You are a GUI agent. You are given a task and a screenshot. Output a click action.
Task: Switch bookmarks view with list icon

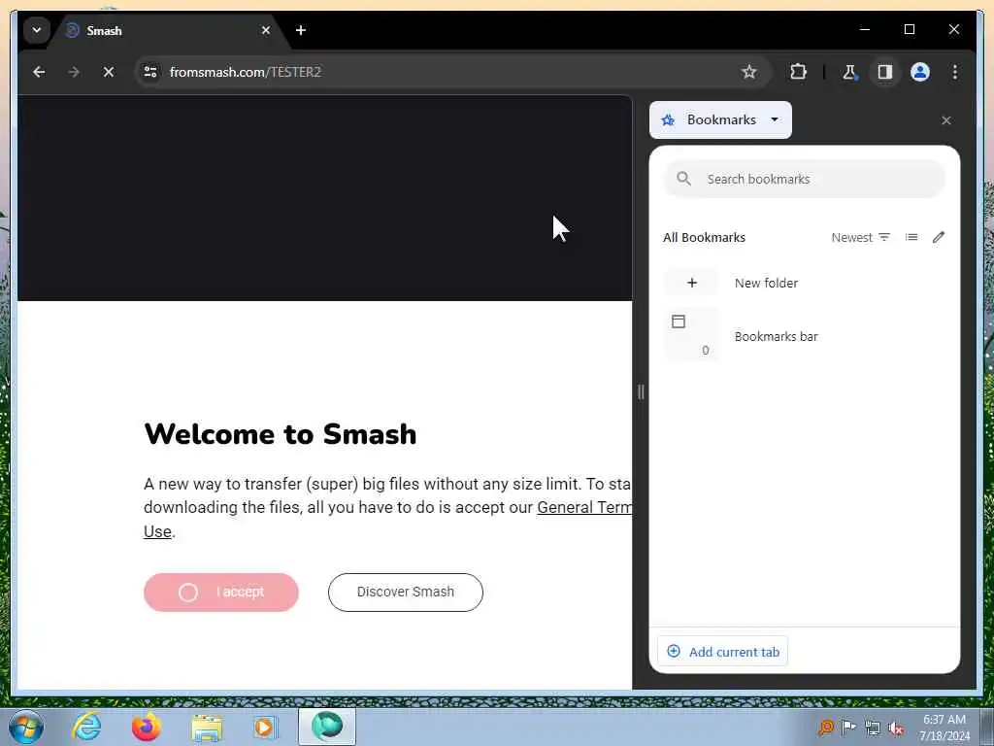click(x=911, y=237)
